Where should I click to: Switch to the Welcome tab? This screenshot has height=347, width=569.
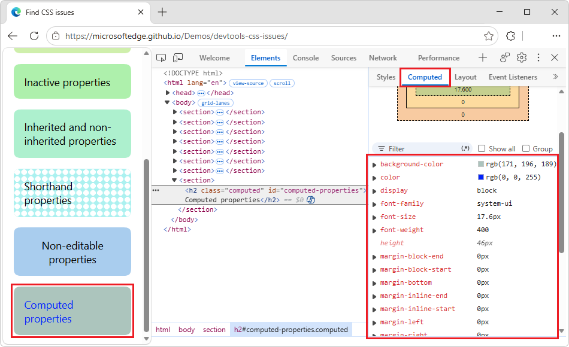(214, 57)
